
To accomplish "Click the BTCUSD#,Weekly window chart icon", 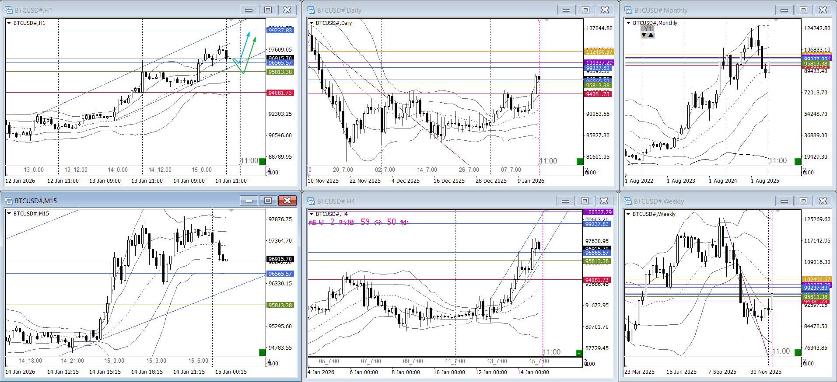I will (x=628, y=201).
